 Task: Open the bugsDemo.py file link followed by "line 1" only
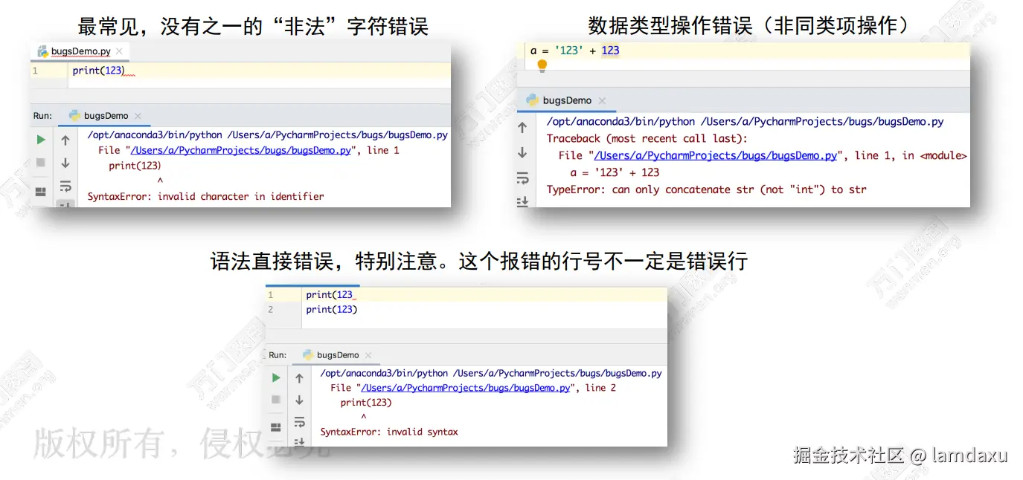(x=241, y=150)
